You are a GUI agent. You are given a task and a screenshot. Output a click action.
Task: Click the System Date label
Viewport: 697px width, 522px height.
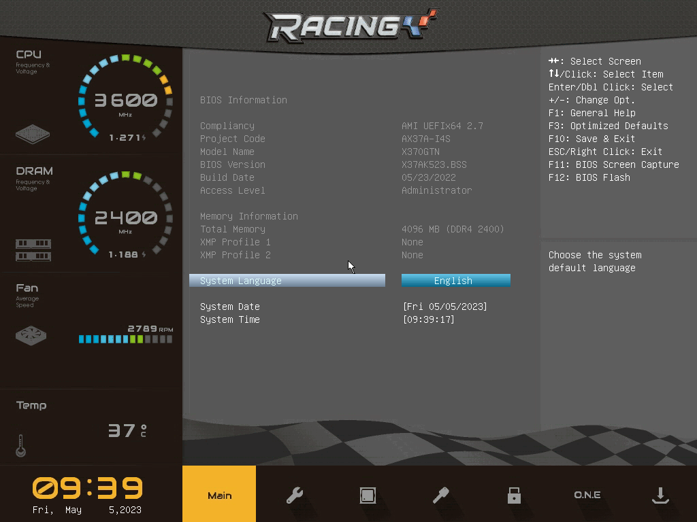(230, 307)
